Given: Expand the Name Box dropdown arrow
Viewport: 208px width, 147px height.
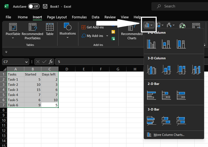Looking at the screenshot, I should click(x=26, y=62).
